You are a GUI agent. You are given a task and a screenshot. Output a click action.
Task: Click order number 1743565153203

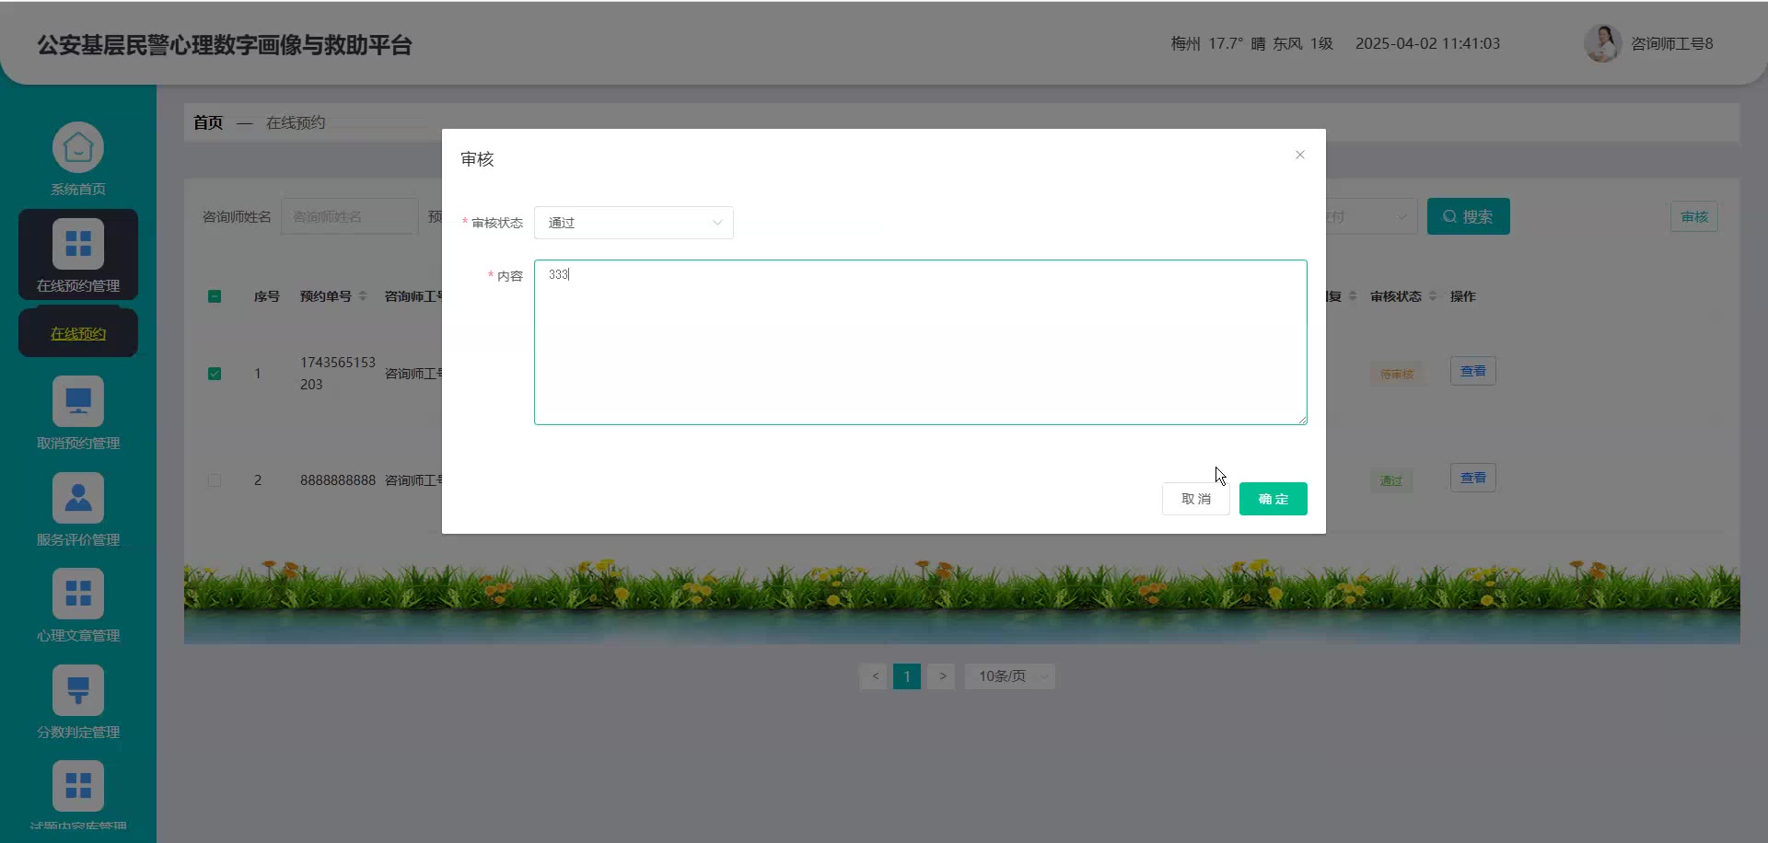pyautogui.click(x=338, y=374)
